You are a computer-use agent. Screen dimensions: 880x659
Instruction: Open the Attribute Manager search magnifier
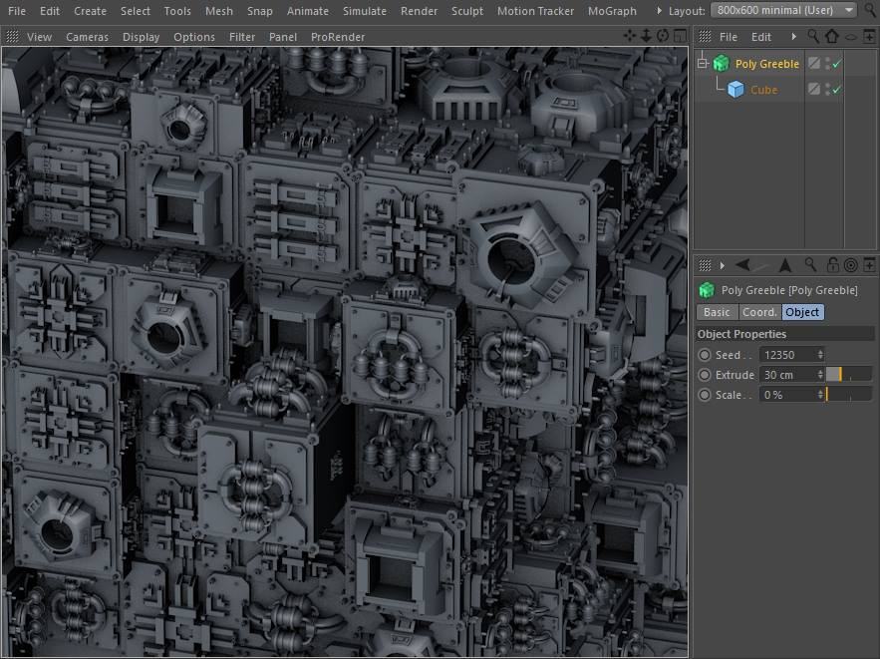pyautogui.click(x=810, y=264)
